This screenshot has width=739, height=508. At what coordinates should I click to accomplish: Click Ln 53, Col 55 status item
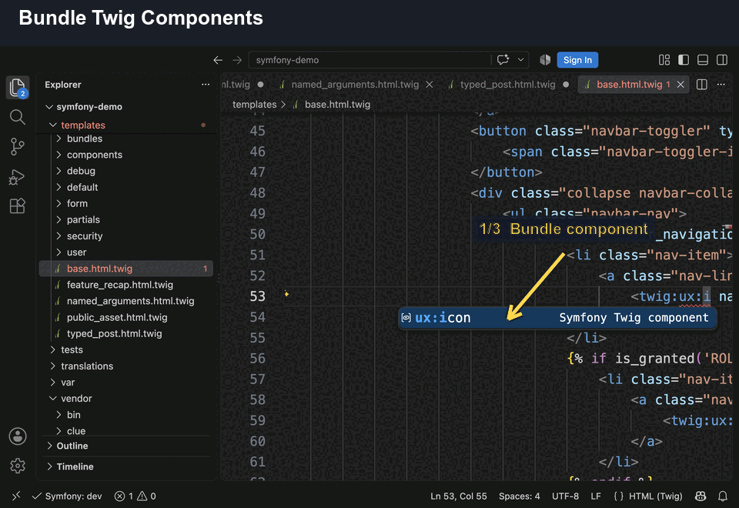click(458, 496)
